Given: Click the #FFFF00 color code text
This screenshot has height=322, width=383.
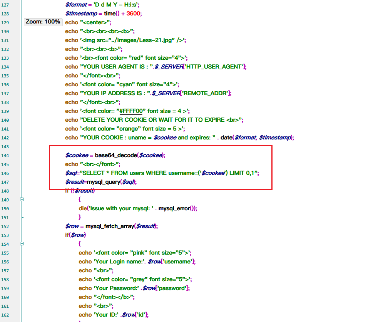Looking at the screenshot, I should [131, 111].
